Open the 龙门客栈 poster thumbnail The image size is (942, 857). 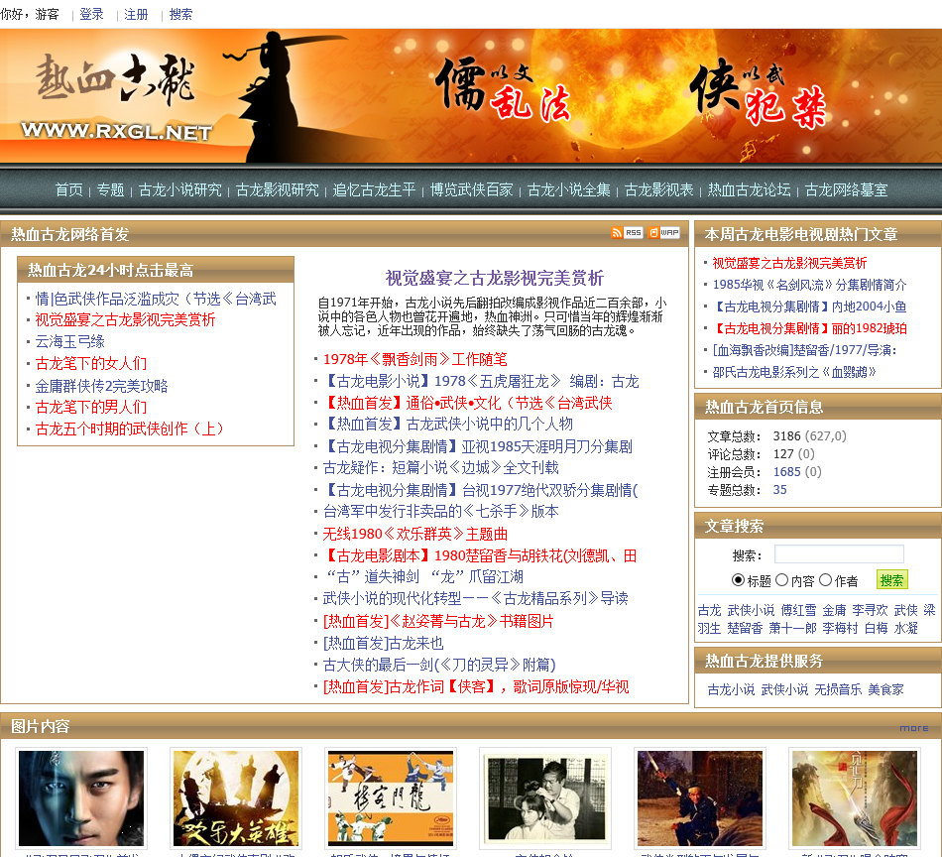(391, 798)
